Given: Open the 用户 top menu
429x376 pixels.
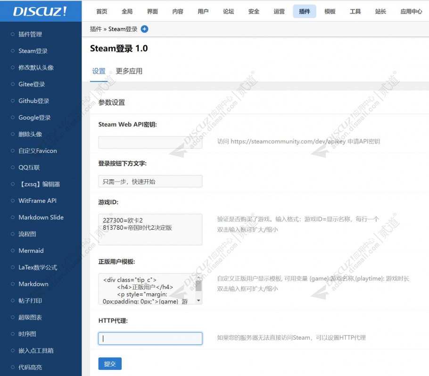Looking at the screenshot, I should coord(203,11).
